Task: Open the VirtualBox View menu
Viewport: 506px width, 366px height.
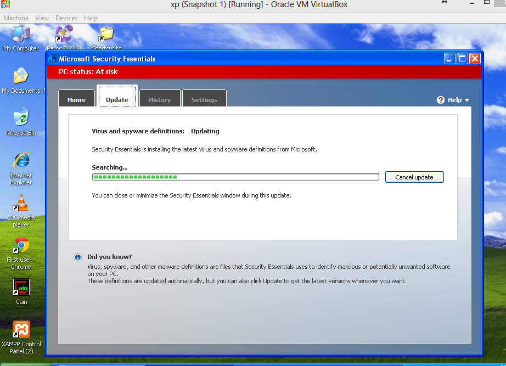Action: pos(42,18)
